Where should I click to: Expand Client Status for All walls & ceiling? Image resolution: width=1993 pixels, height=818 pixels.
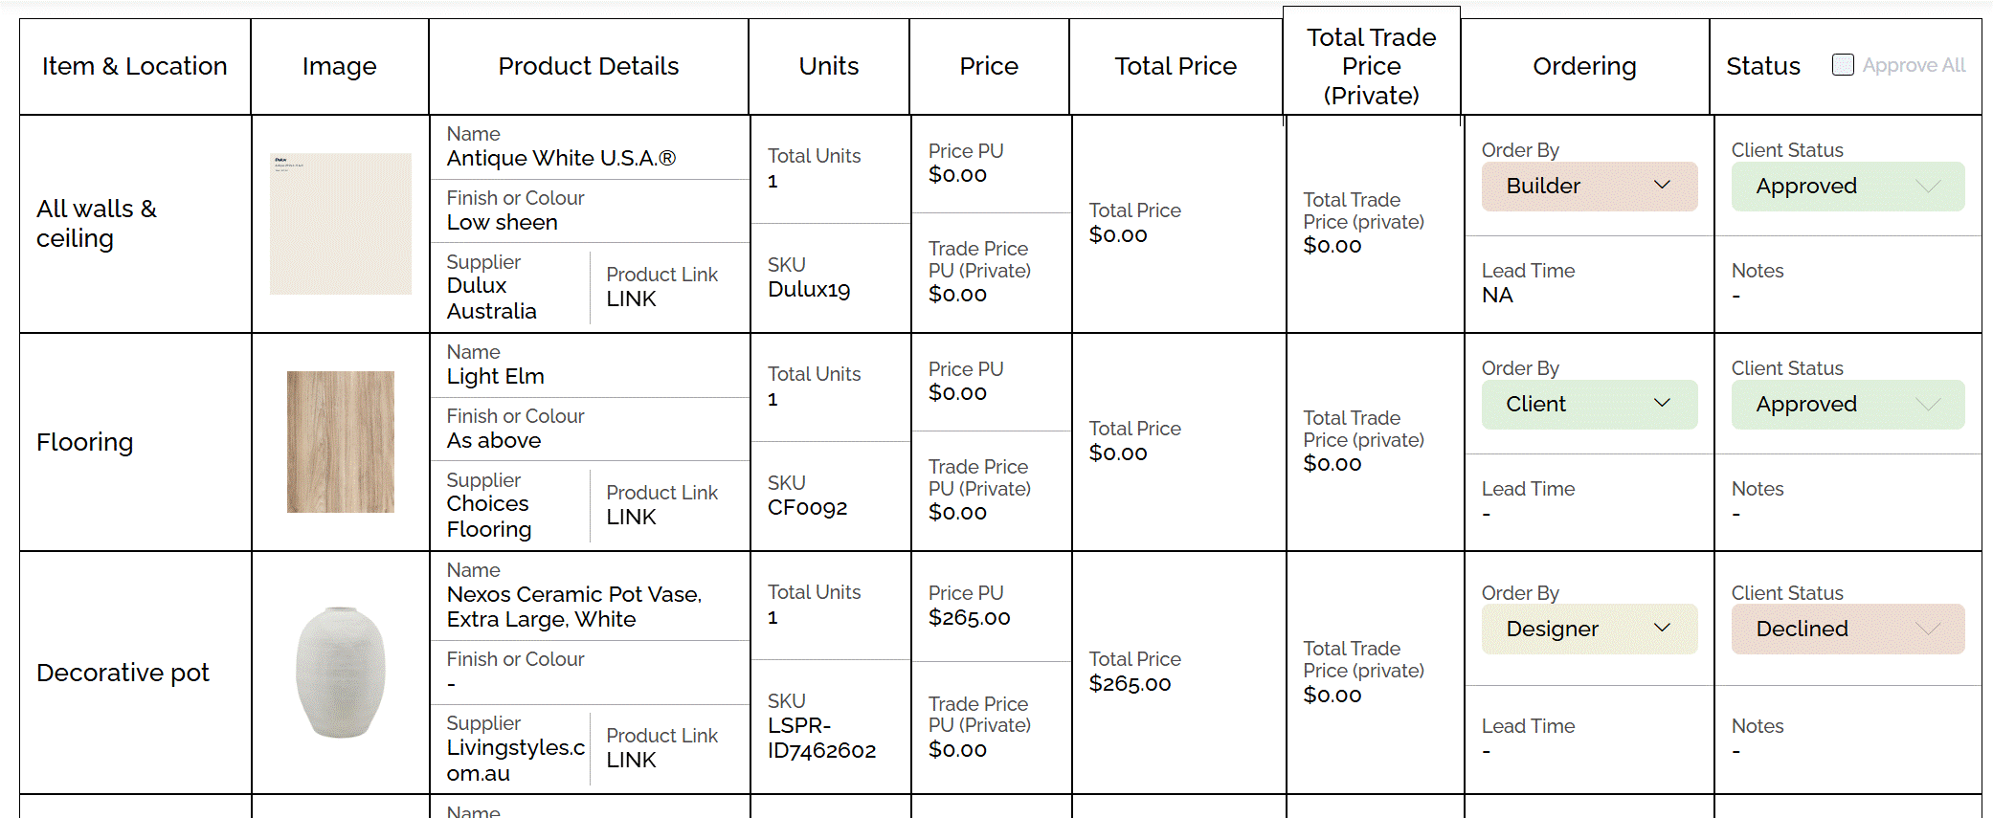[x=1847, y=187]
